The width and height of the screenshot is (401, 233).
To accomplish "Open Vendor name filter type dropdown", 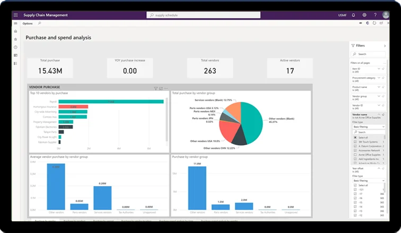I will pos(369,127).
